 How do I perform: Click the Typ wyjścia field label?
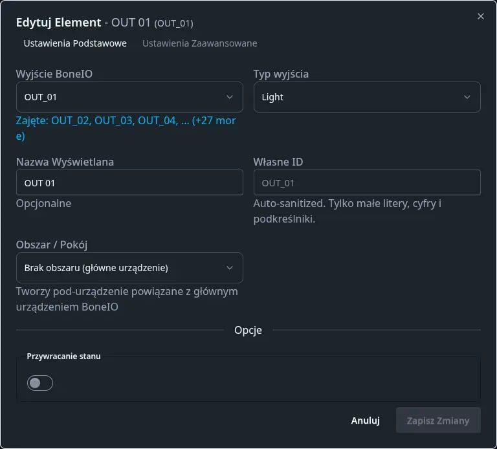click(281, 74)
